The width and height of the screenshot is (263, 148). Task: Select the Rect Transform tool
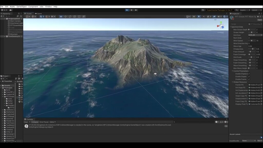[x=79, y=16]
